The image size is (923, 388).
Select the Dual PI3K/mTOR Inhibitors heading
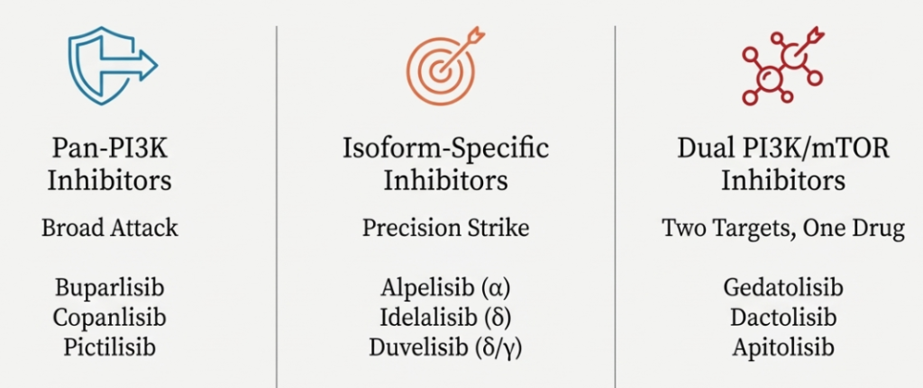tap(782, 163)
